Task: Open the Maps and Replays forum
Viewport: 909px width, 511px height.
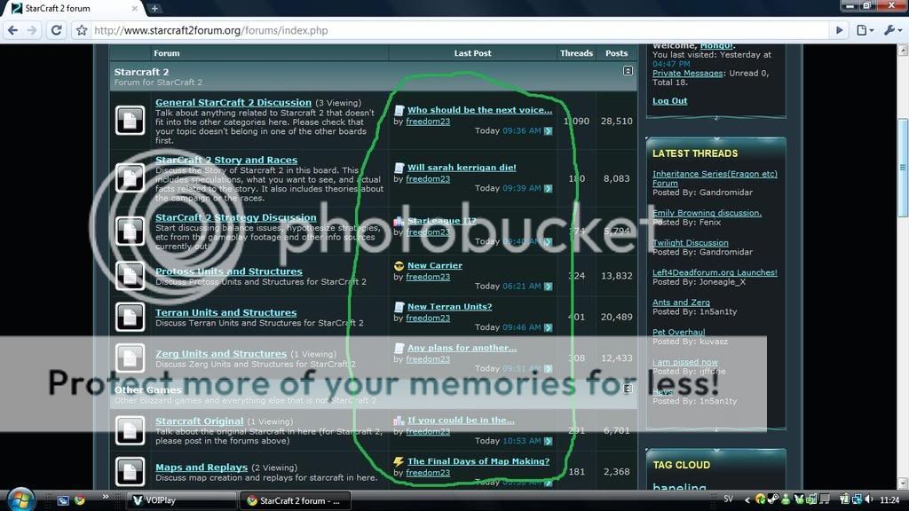Action: coord(202,467)
